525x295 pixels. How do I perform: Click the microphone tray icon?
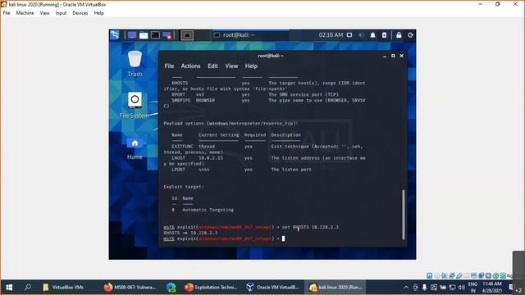pos(424,288)
